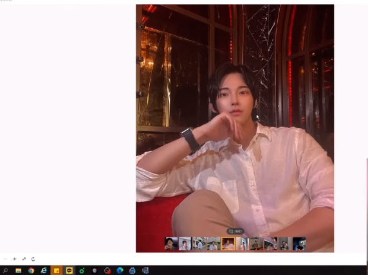Select the highlighted current thumbnail
Image resolution: width=368 pixels, height=275 pixels.
(x=228, y=244)
